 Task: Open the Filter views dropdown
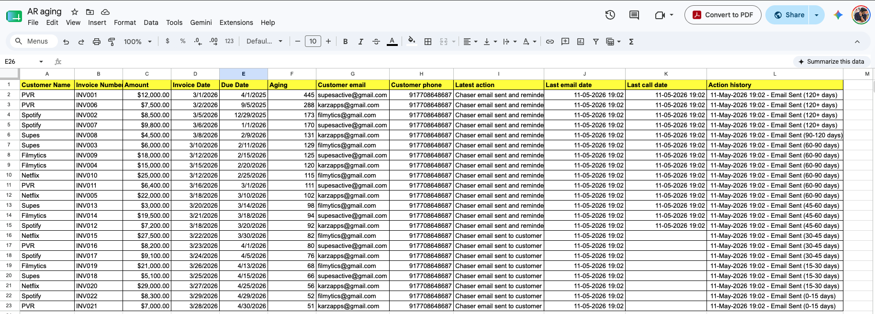(613, 42)
